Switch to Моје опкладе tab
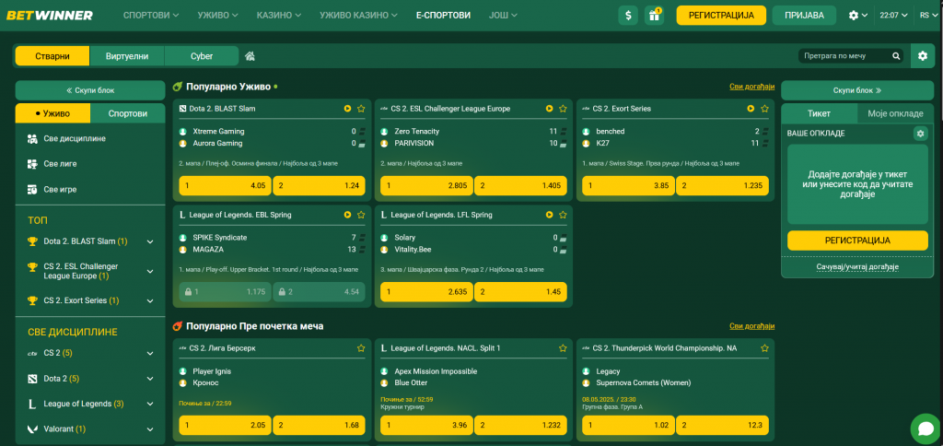 click(x=895, y=113)
